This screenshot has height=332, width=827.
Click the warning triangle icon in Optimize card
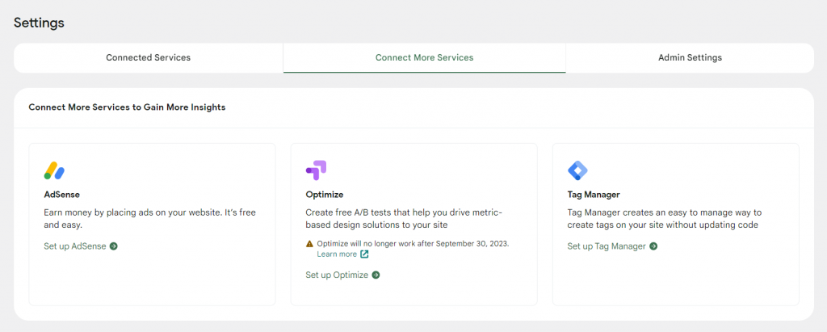click(x=309, y=244)
